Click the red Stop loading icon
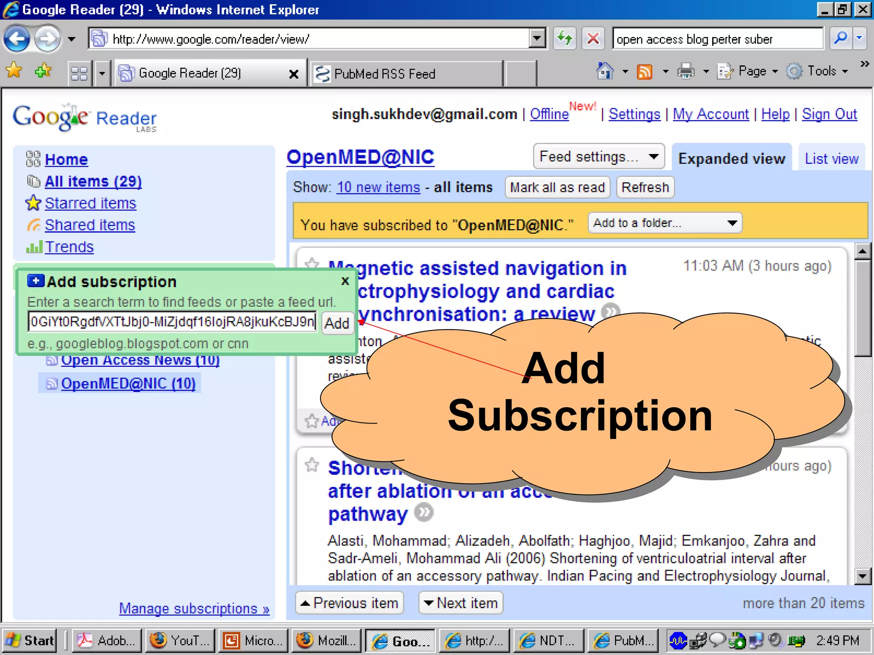This screenshot has width=874, height=655. [593, 39]
